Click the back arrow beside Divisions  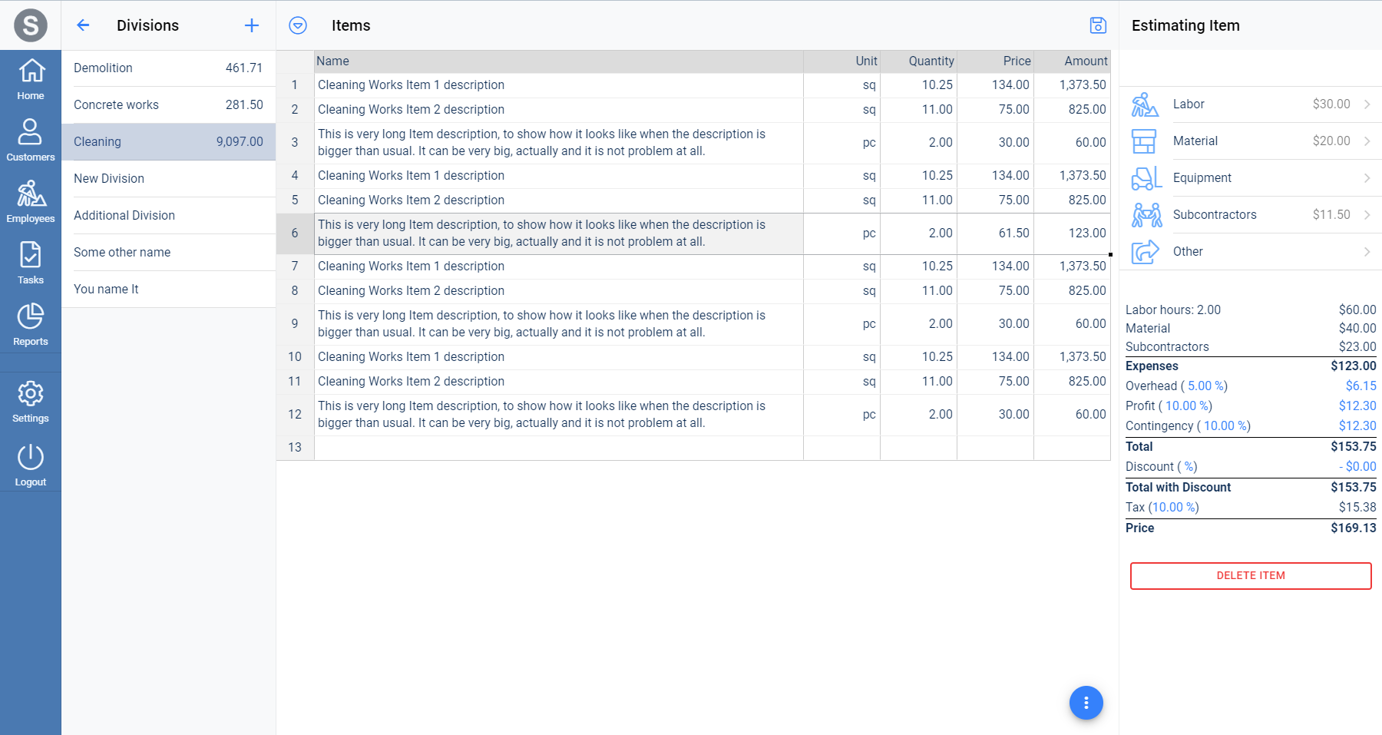coord(83,25)
